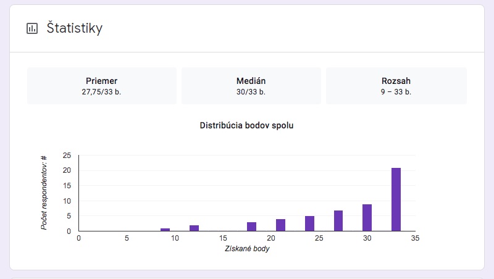Select the small bar at 12 points
This screenshot has height=279, width=494.
click(x=194, y=228)
